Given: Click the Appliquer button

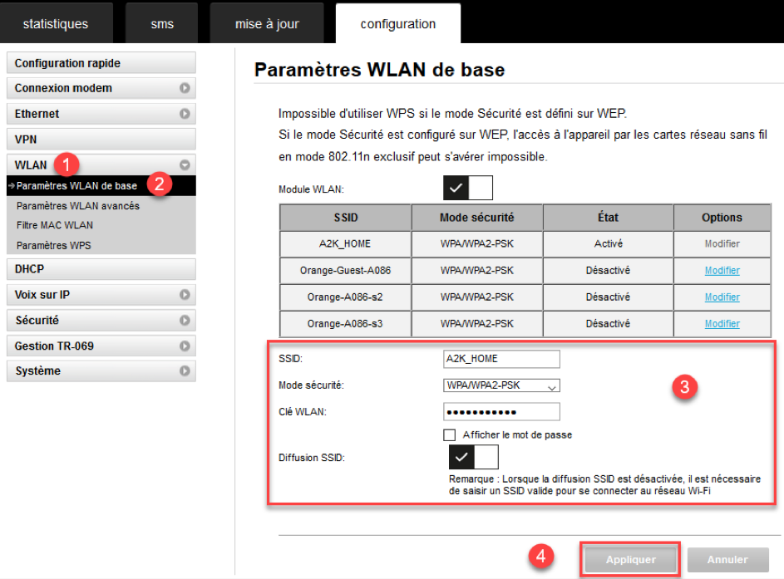Looking at the screenshot, I should [631, 560].
